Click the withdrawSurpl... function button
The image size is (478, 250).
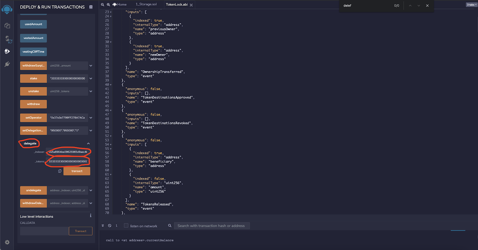(33, 66)
